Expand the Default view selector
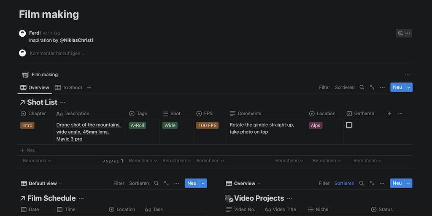 coord(41,184)
